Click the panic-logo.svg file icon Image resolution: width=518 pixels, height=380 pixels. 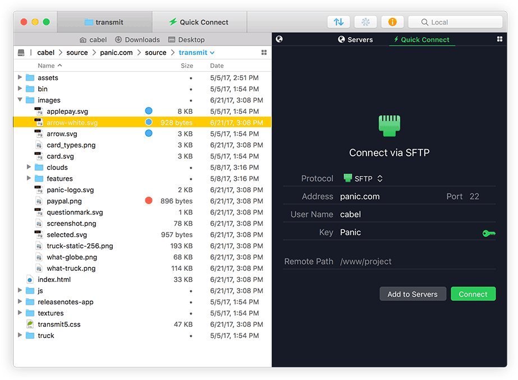coord(39,189)
